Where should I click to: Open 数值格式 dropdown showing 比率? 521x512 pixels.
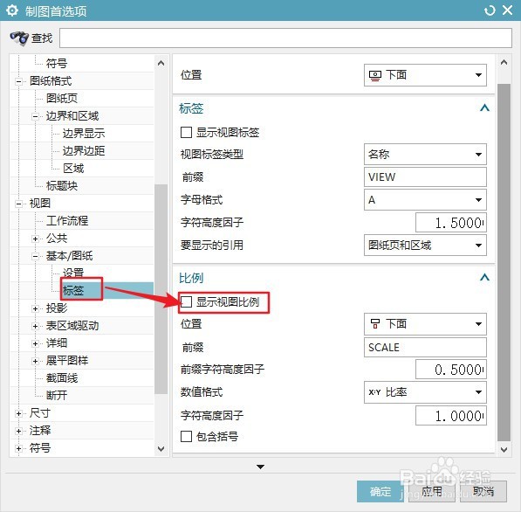tap(425, 392)
